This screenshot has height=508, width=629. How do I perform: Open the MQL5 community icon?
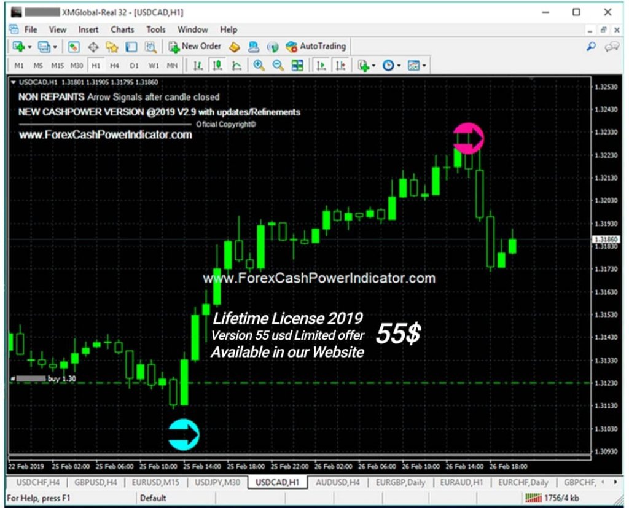254,47
